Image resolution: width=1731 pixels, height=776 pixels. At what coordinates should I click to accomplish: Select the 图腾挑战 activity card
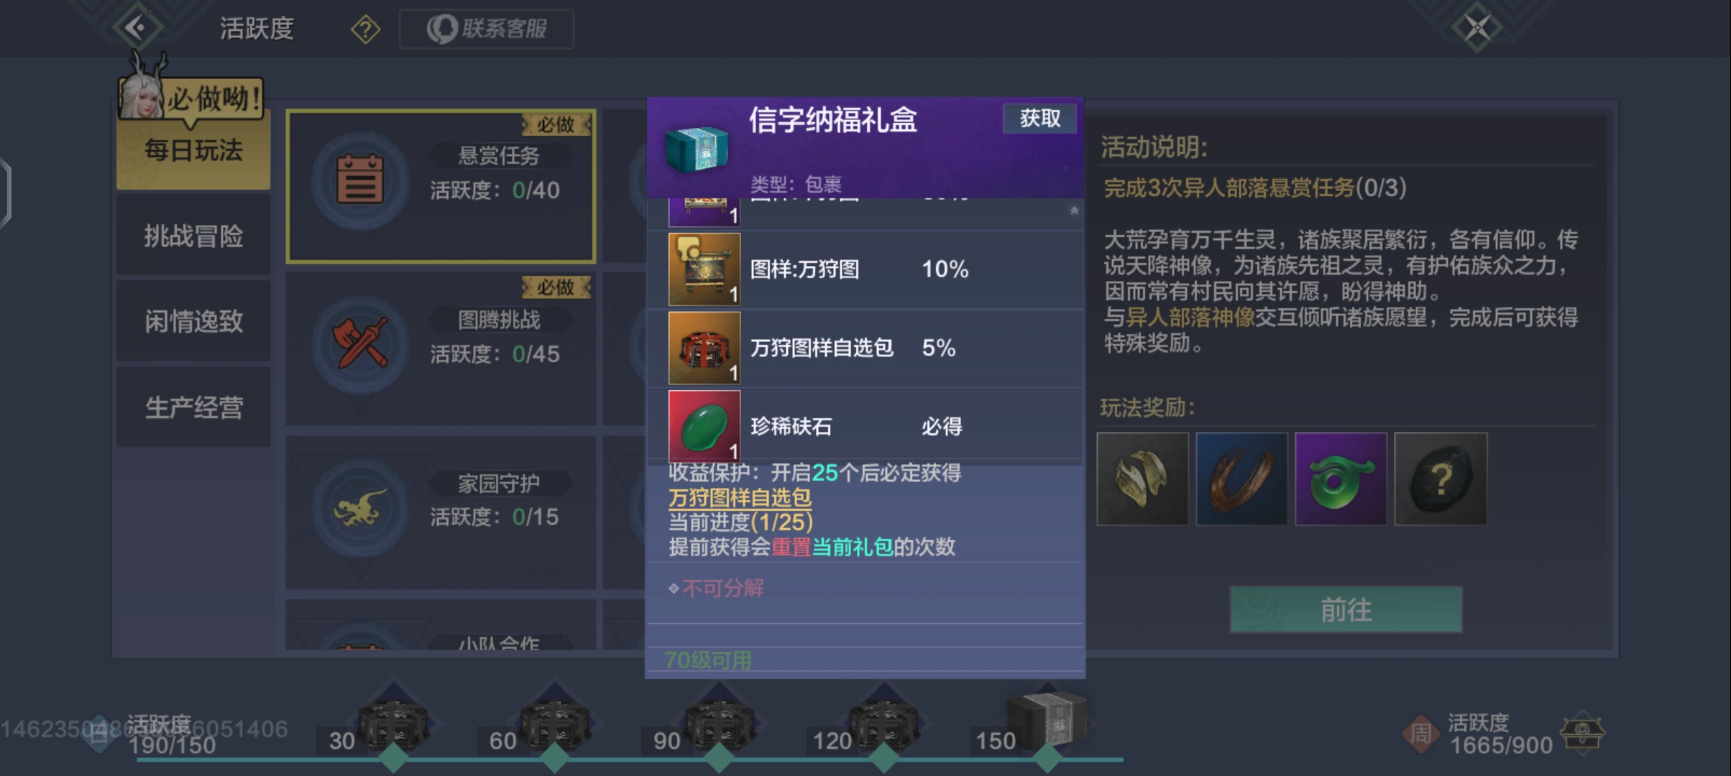point(441,349)
